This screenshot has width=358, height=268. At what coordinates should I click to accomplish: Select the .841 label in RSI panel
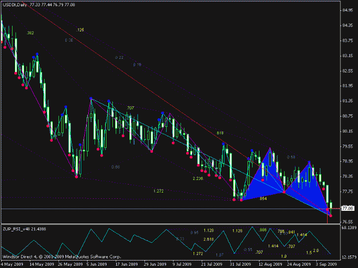pyautogui.click(x=291, y=232)
